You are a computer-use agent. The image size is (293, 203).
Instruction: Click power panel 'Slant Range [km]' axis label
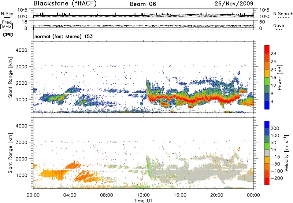(x=10, y=77)
